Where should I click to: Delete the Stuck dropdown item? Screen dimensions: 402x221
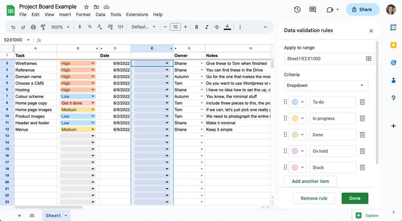[x=362, y=167]
